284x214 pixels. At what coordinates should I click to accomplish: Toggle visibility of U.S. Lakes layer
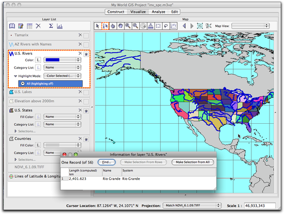click(x=86, y=92)
